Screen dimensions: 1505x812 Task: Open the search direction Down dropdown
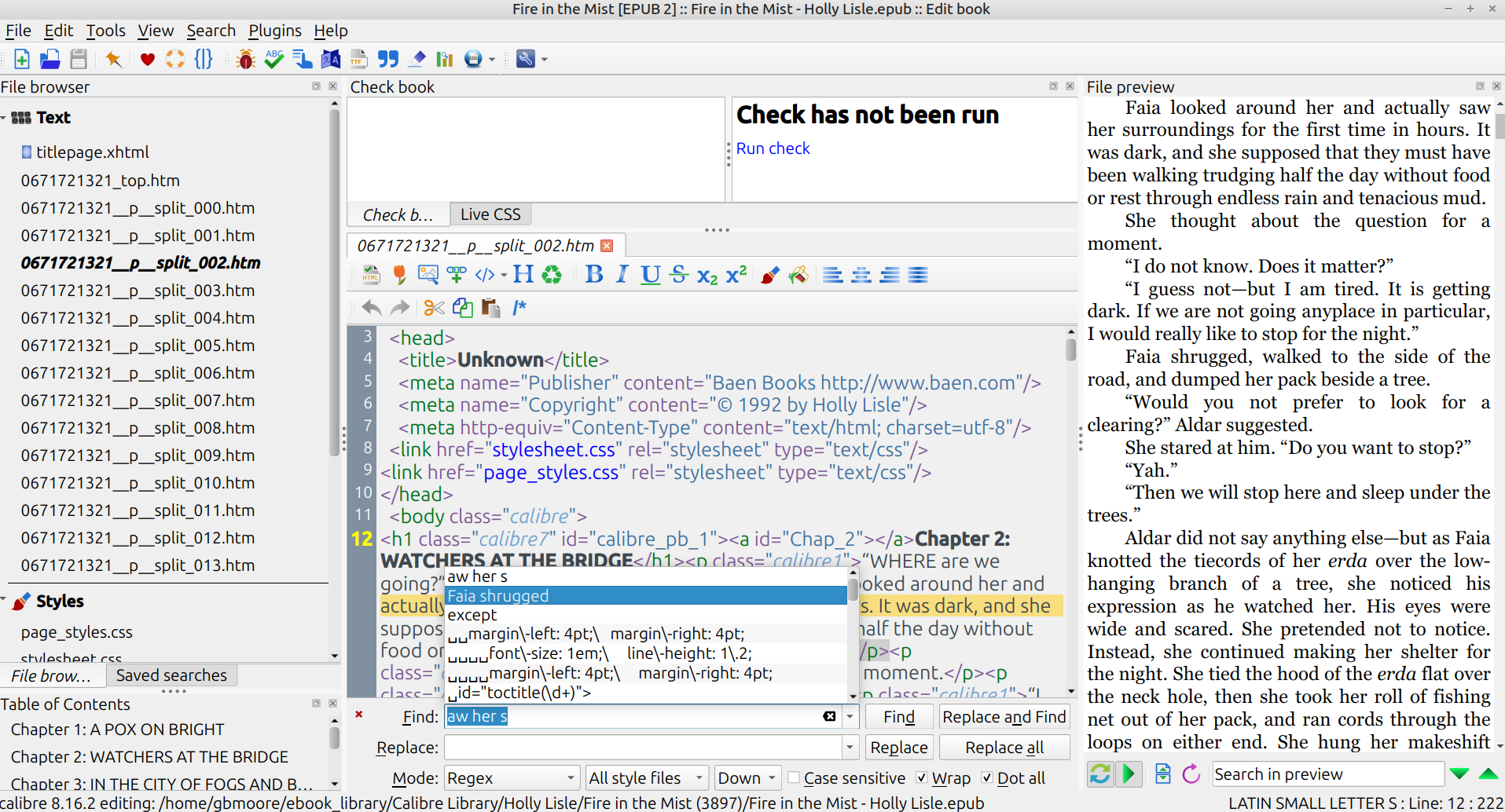747,777
